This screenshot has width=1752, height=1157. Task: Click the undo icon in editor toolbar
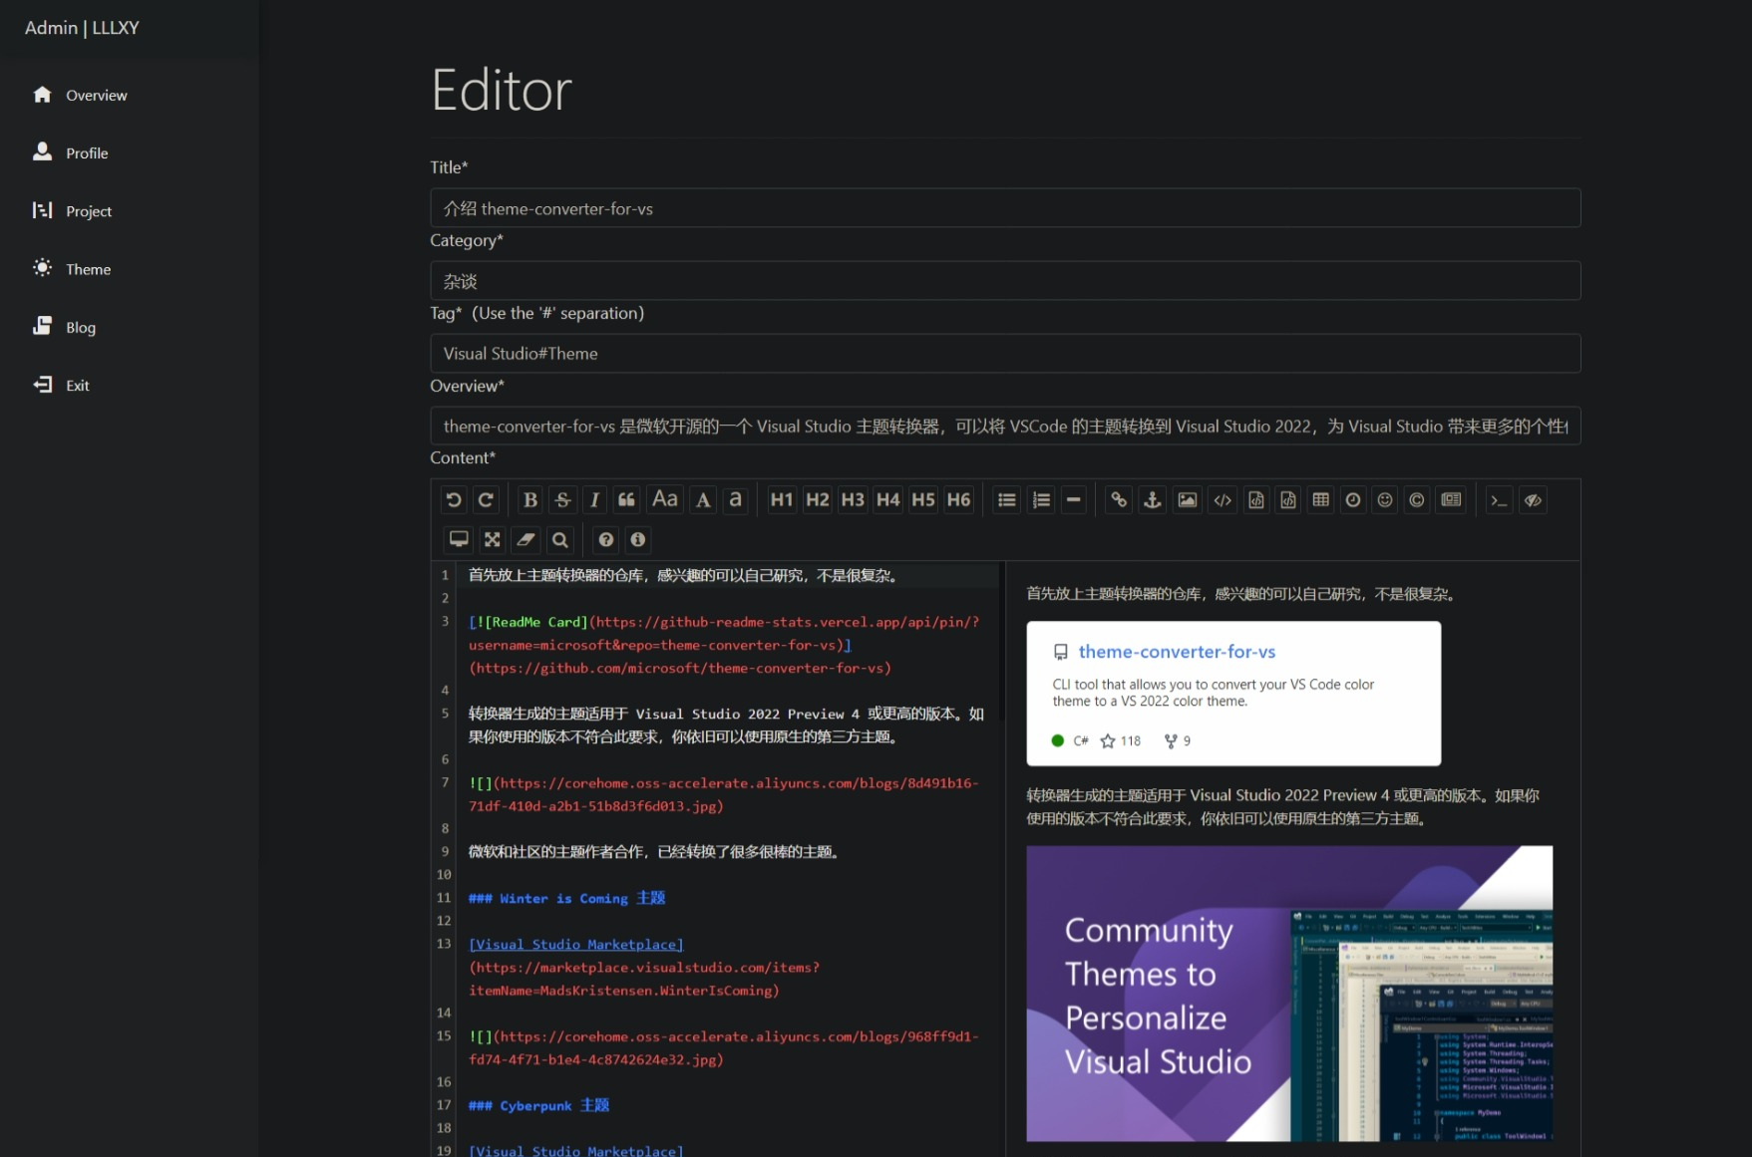[x=454, y=500]
